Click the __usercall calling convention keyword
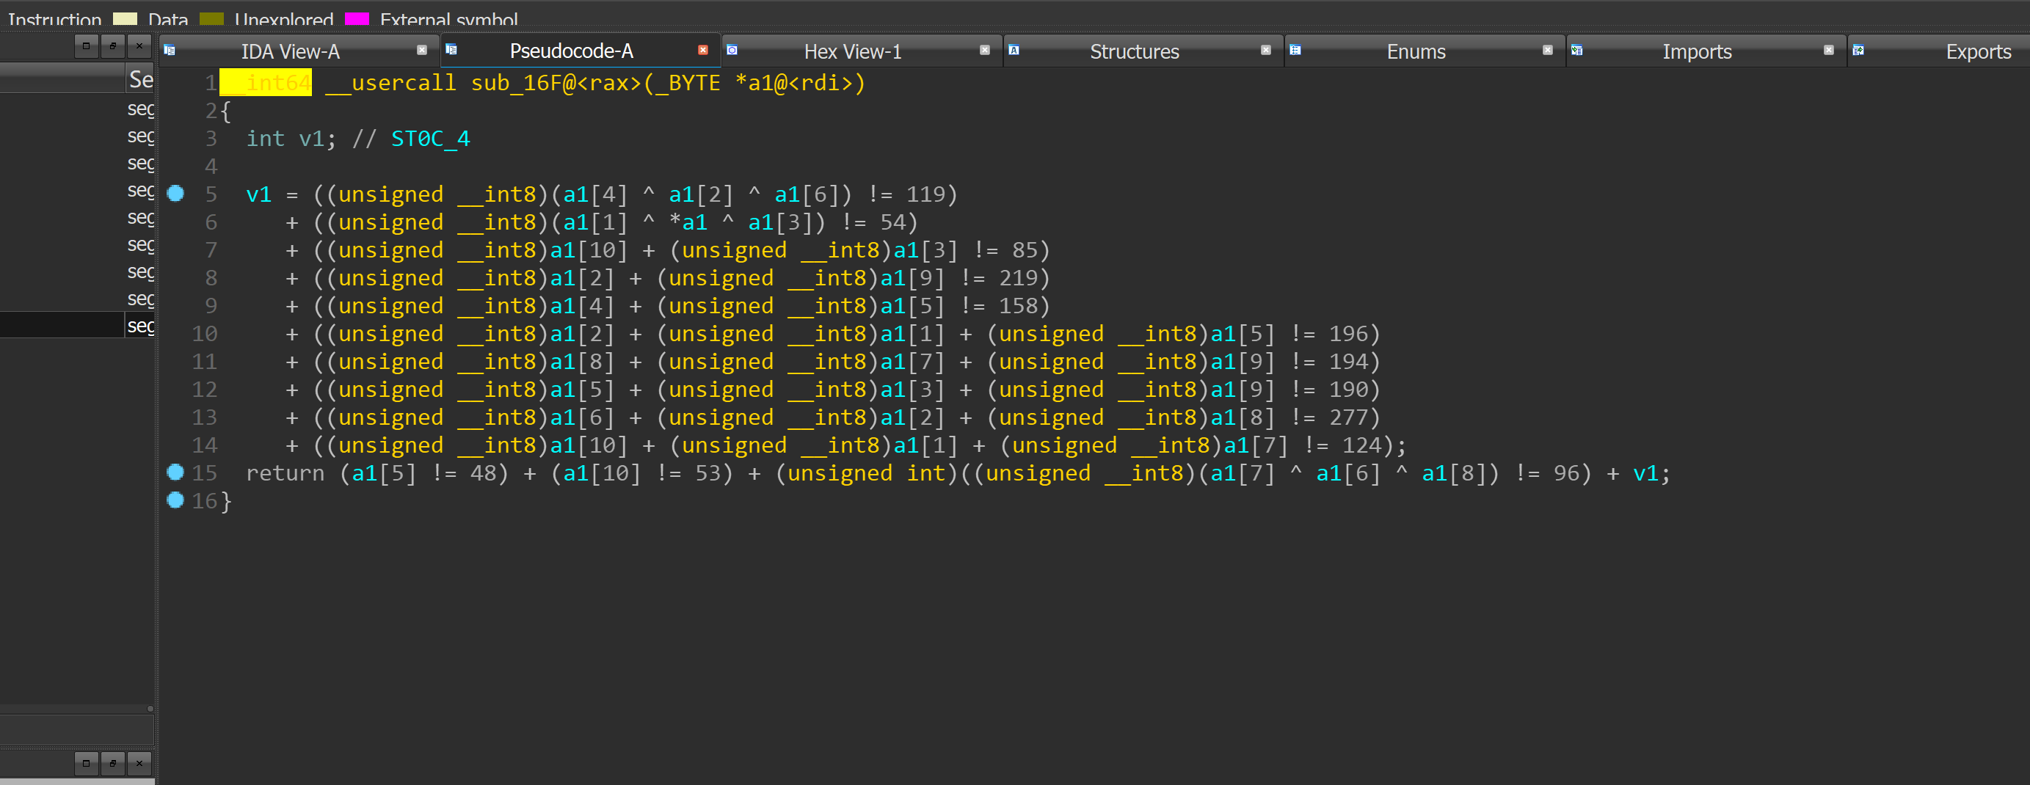 point(391,83)
